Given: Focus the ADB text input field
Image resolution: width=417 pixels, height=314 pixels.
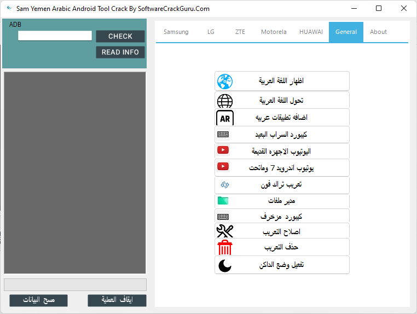Looking at the screenshot, I should pos(55,36).
